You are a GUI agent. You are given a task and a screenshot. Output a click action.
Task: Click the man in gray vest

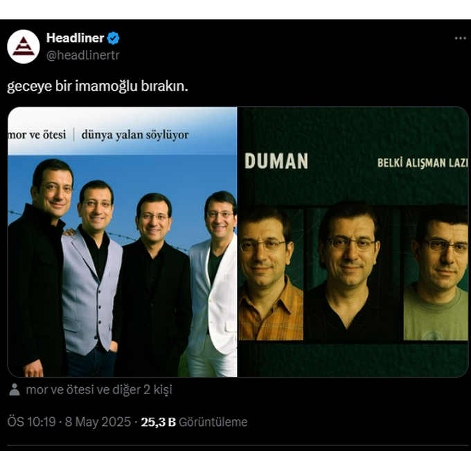pyautogui.click(x=91, y=278)
